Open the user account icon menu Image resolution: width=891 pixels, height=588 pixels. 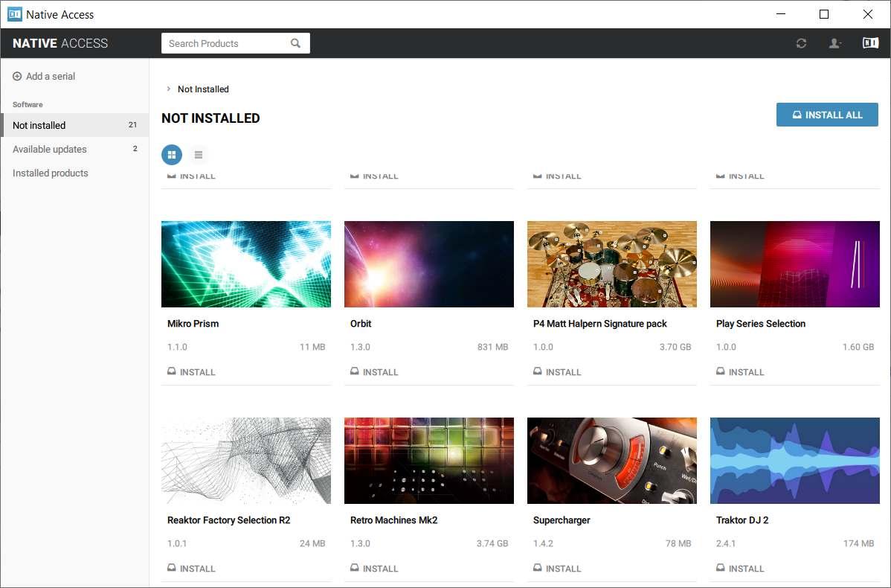(x=834, y=43)
